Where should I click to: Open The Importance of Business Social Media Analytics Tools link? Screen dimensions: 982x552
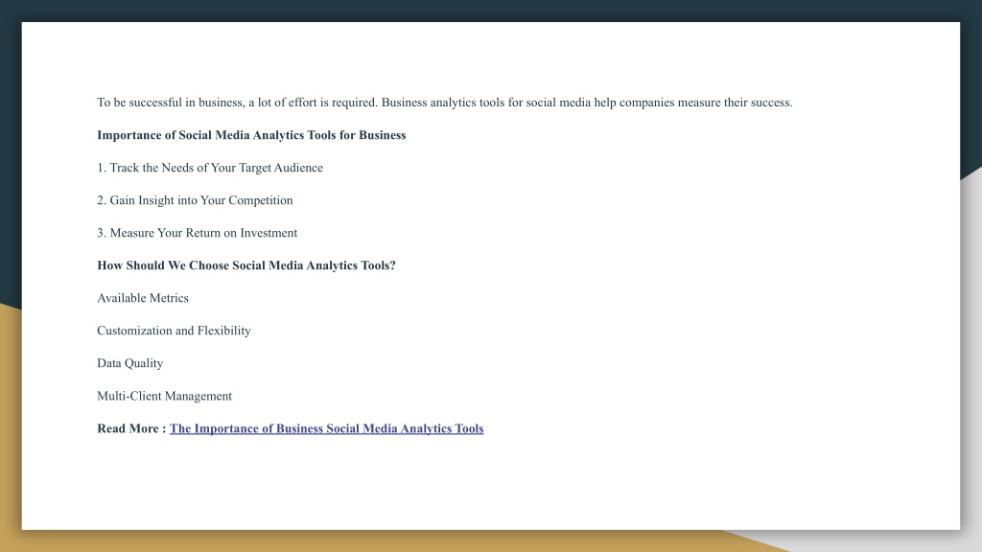[x=326, y=428]
